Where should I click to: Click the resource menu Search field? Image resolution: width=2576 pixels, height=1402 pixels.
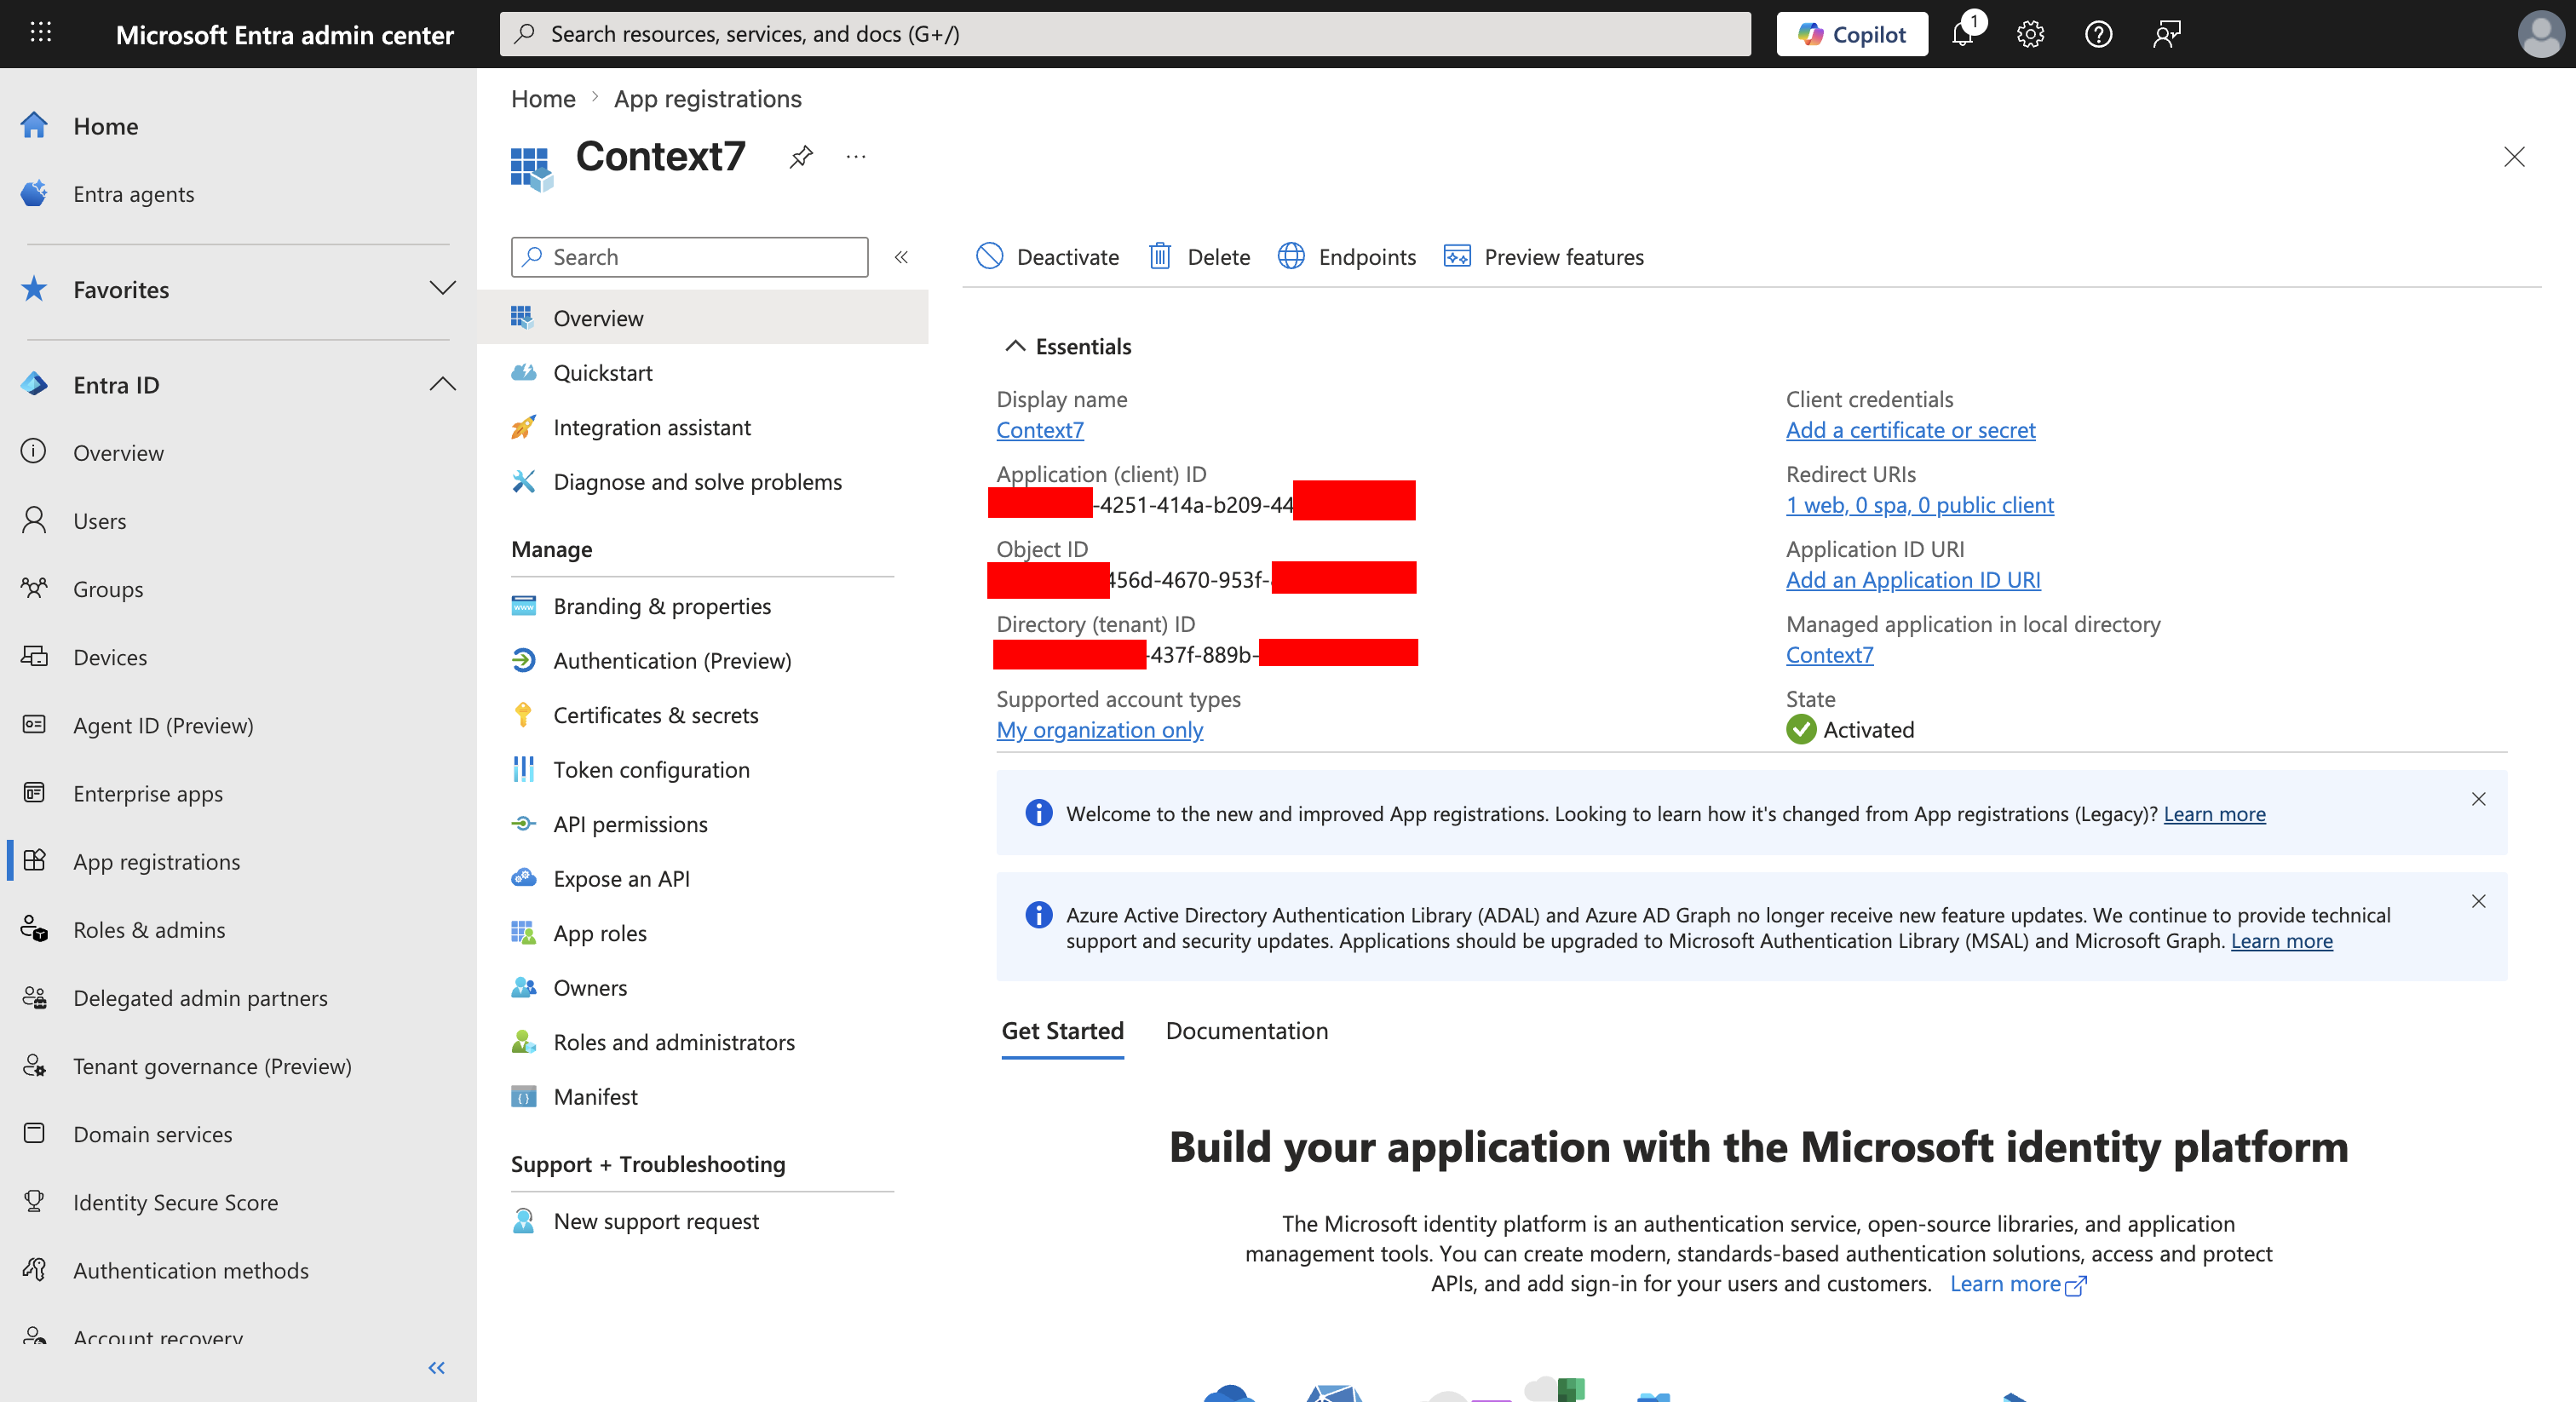pos(689,257)
